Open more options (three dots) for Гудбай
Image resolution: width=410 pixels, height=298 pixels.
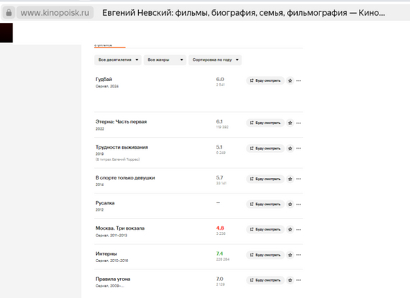click(299, 80)
